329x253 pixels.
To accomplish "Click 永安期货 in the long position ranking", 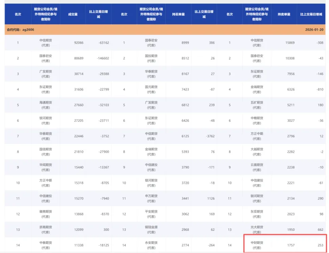I will pos(152,245).
